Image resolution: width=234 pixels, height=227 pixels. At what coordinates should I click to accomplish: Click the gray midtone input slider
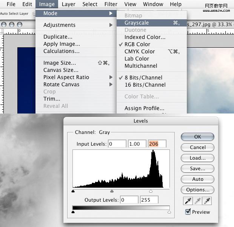point(112,191)
